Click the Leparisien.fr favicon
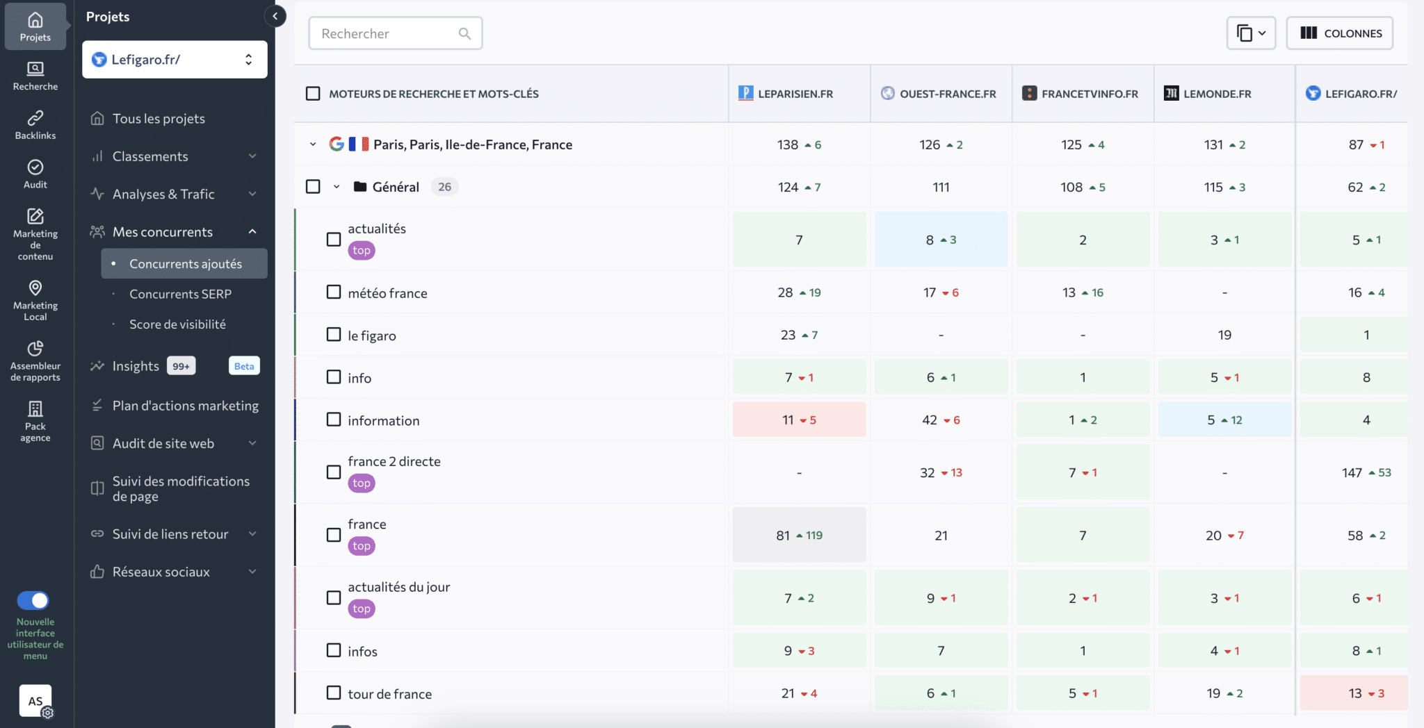 click(x=746, y=93)
